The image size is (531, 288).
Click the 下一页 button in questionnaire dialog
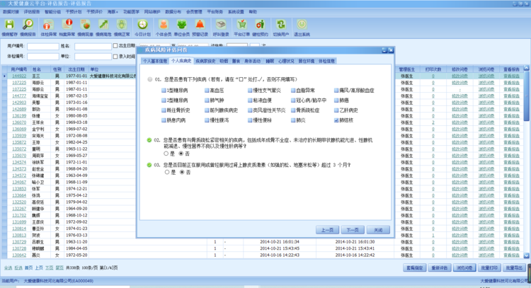pyautogui.click(x=353, y=230)
